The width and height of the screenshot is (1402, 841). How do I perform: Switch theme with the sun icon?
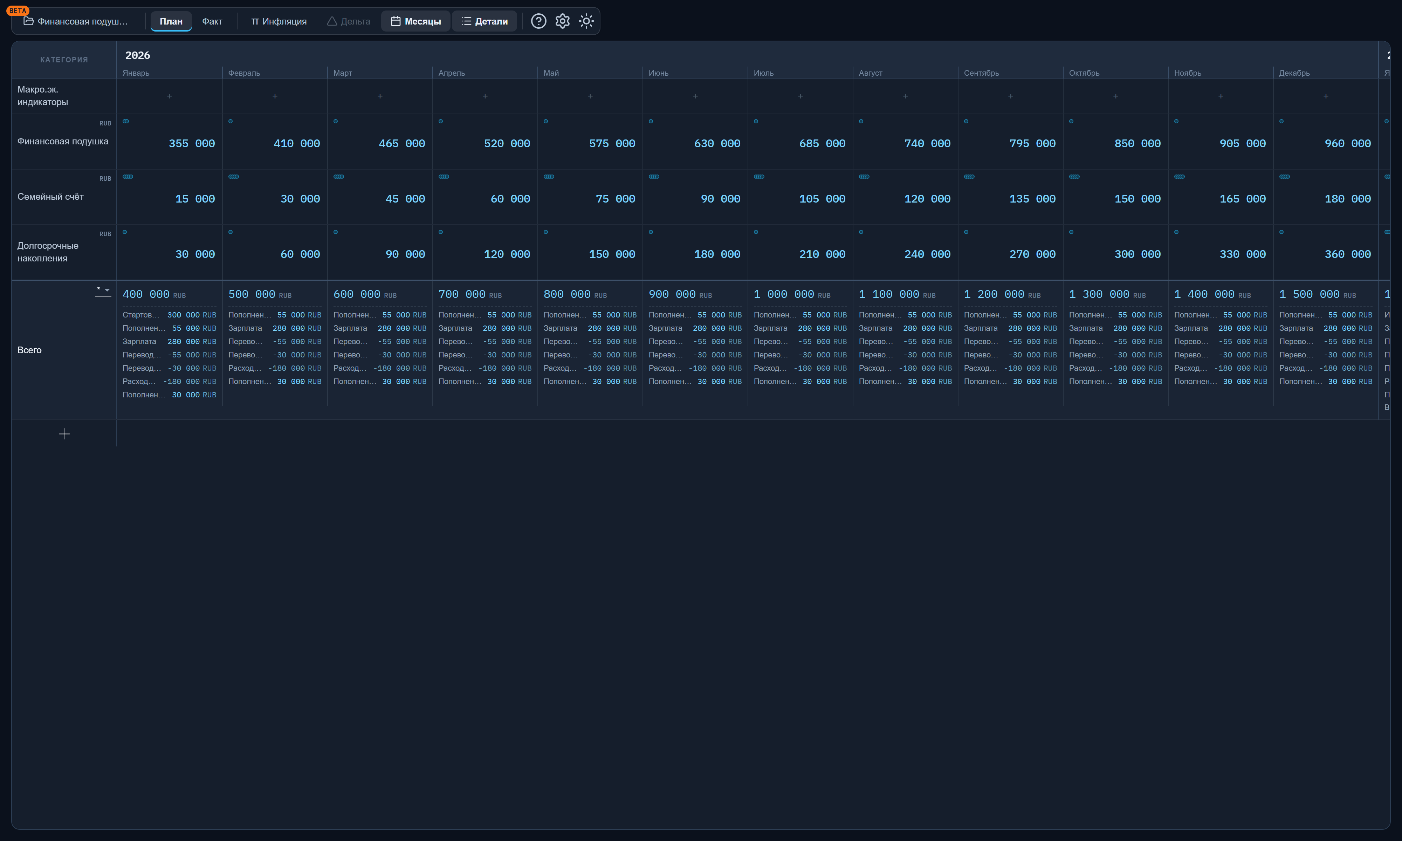tap(586, 21)
